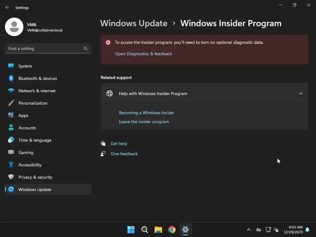Click the Get help link
The height and width of the screenshot is (237, 316).
pyautogui.click(x=119, y=143)
